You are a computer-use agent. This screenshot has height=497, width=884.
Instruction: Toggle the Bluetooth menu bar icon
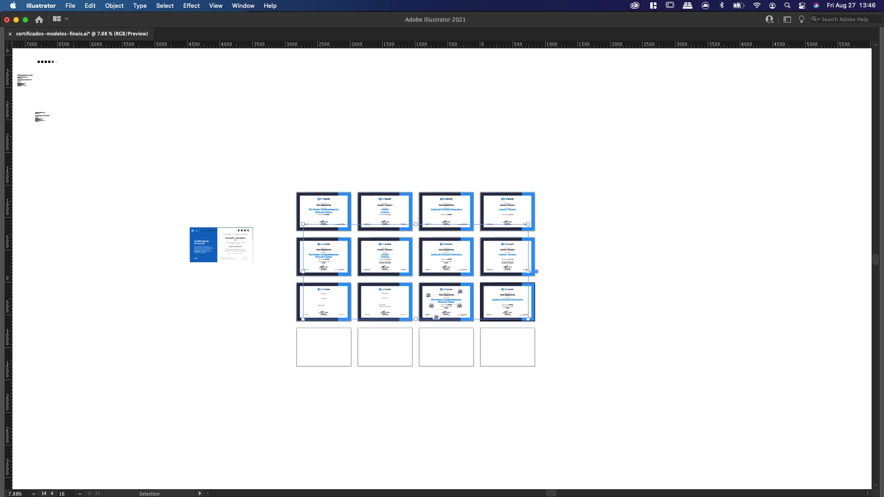722,6
